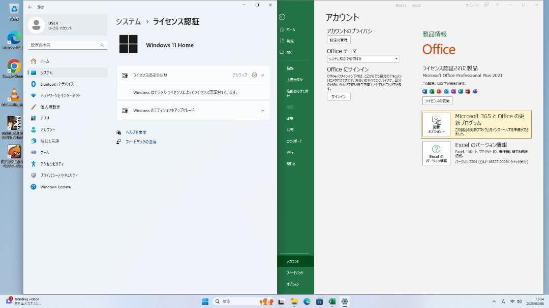Image resolution: width=549 pixels, height=308 pixels.
Task: Select the PowerPoint product icon
Action: coord(438,90)
